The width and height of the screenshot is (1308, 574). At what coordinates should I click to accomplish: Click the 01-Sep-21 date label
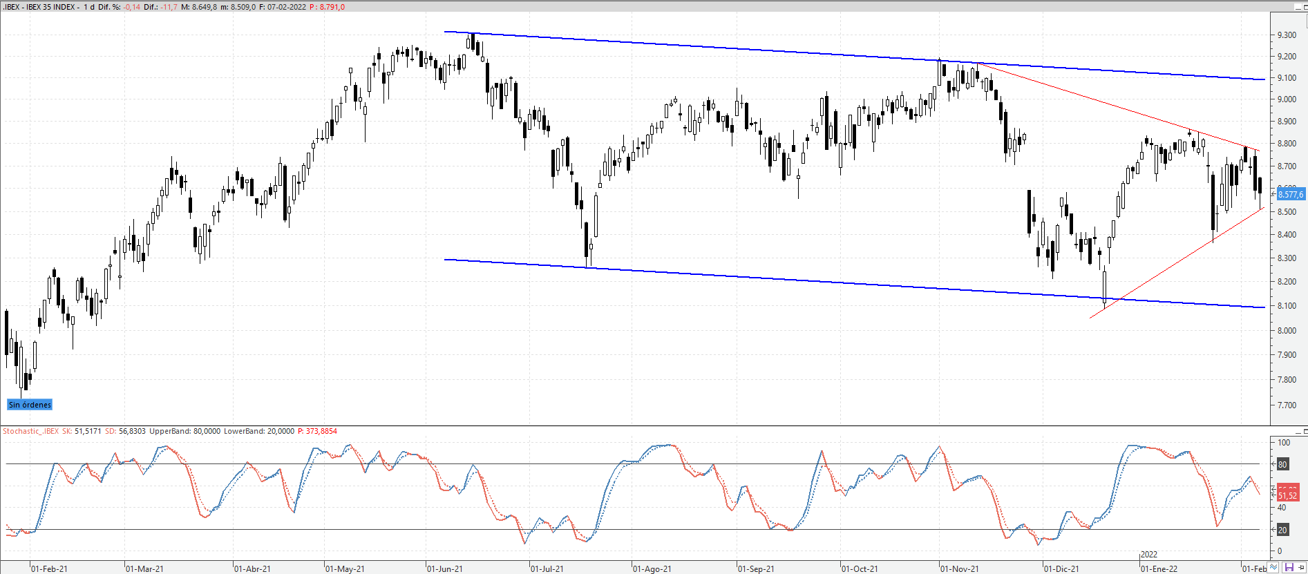[756, 569]
